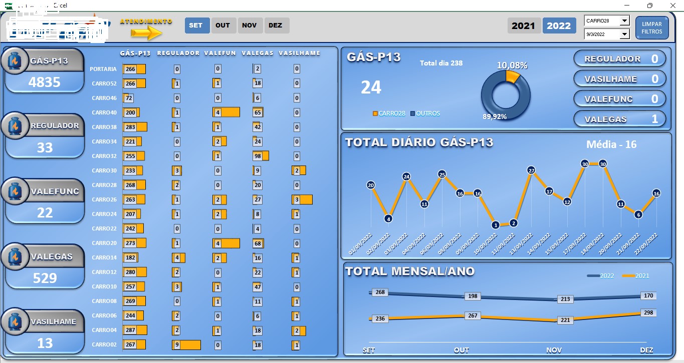
Task: Click the VALEGAS 1 summary pill
Action: (620, 119)
